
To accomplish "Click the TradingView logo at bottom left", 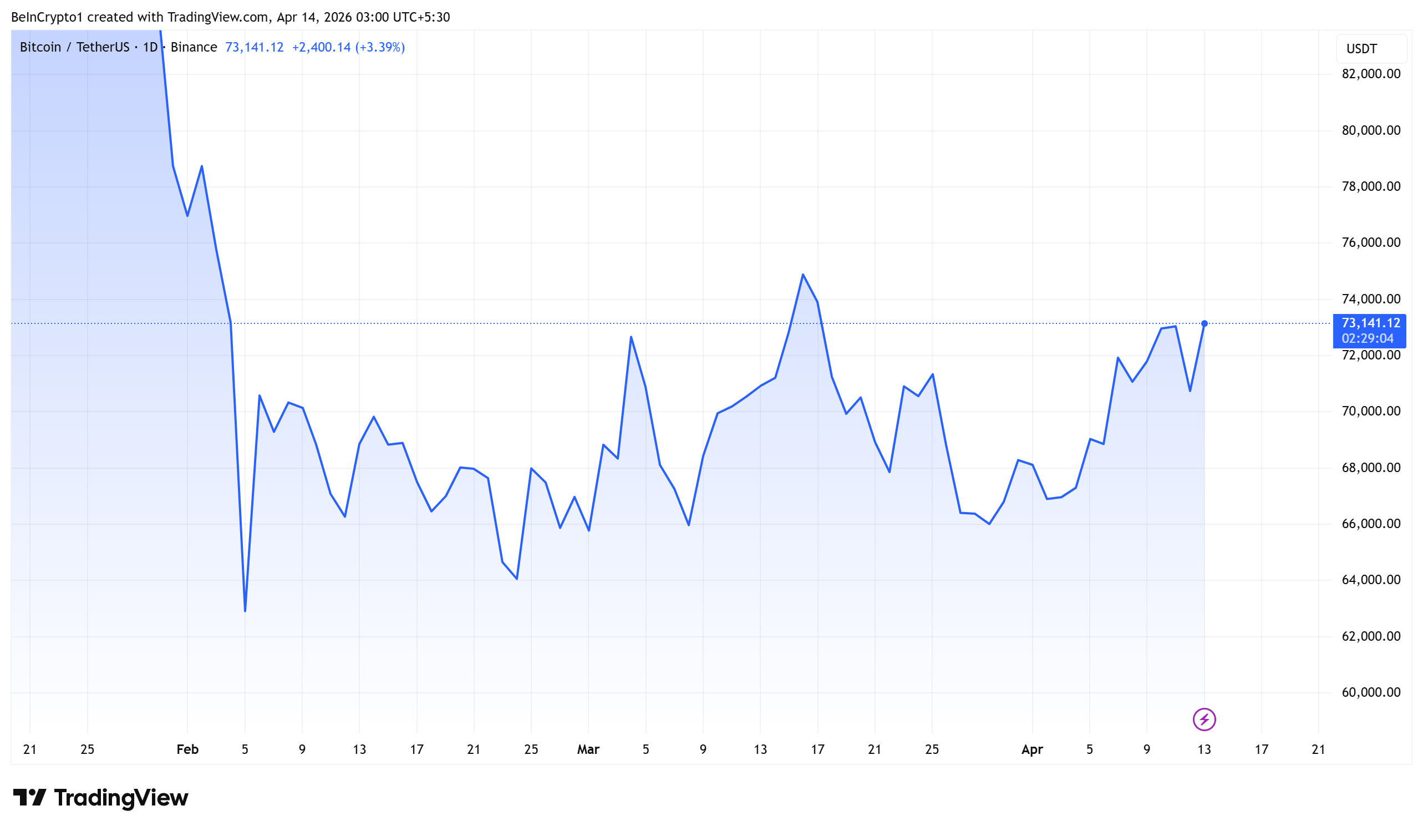I will click(100, 797).
